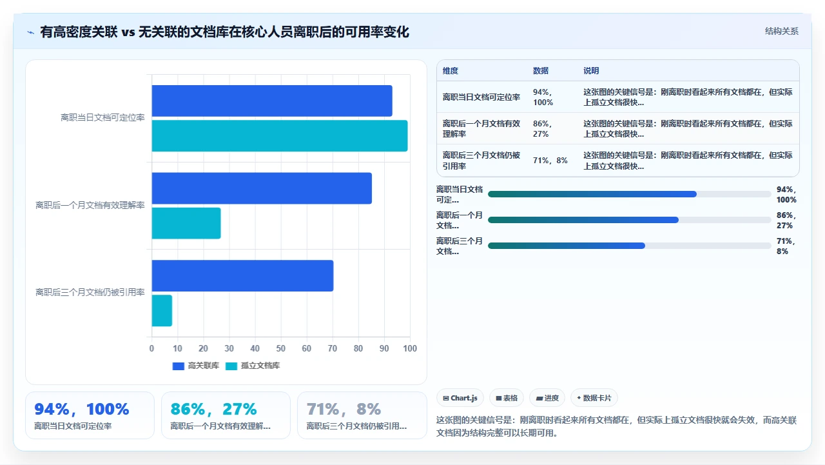Image resolution: width=825 pixels, height=465 pixels.
Task: Click the 离职后三个月文档... progress bar
Action: click(630, 246)
